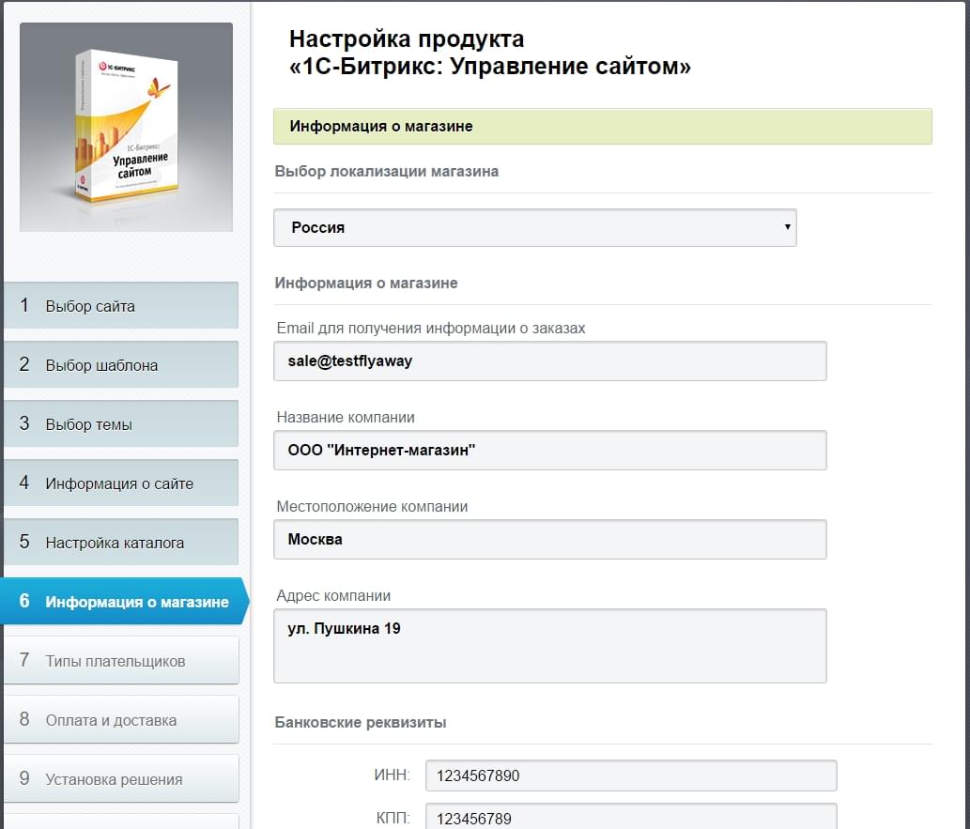The width and height of the screenshot is (970, 829).
Task: Click the КПП input field
Action: click(x=631, y=817)
